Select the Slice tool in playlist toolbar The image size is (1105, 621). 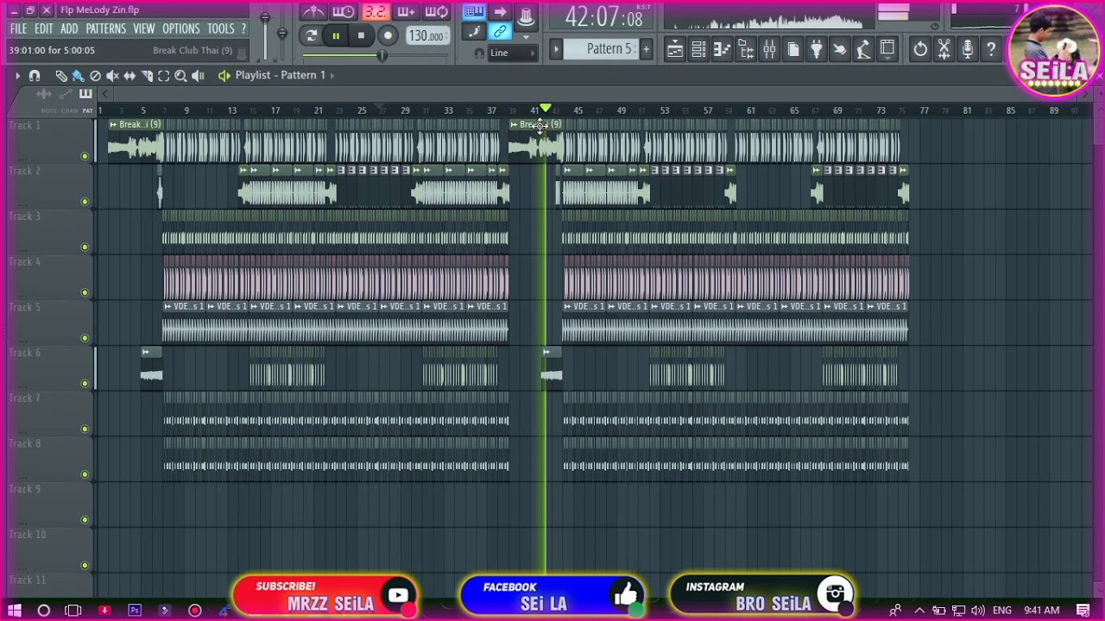pos(147,76)
